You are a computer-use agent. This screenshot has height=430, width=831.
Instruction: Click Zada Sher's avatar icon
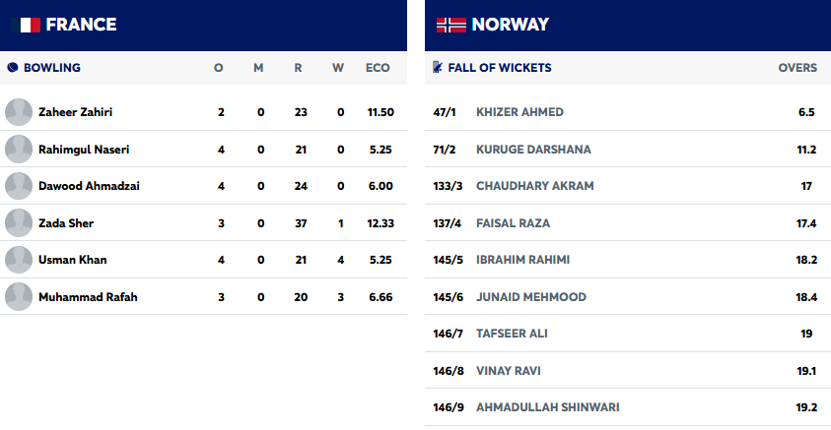19,223
